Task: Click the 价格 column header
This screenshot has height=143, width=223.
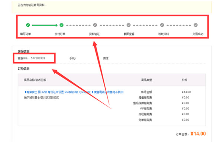Action: (x=184, y=80)
